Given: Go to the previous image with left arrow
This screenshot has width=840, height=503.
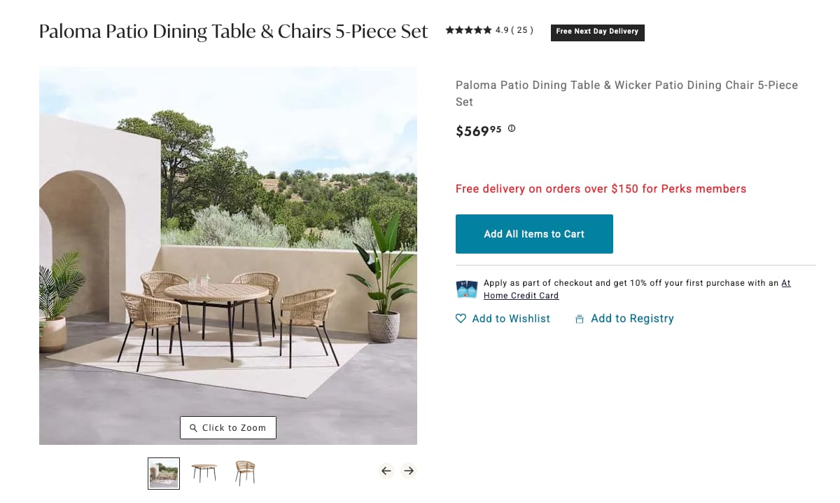Looking at the screenshot, I should point(386,471).
